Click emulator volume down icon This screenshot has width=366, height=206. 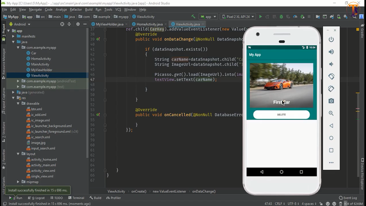(x=331, y=64)
